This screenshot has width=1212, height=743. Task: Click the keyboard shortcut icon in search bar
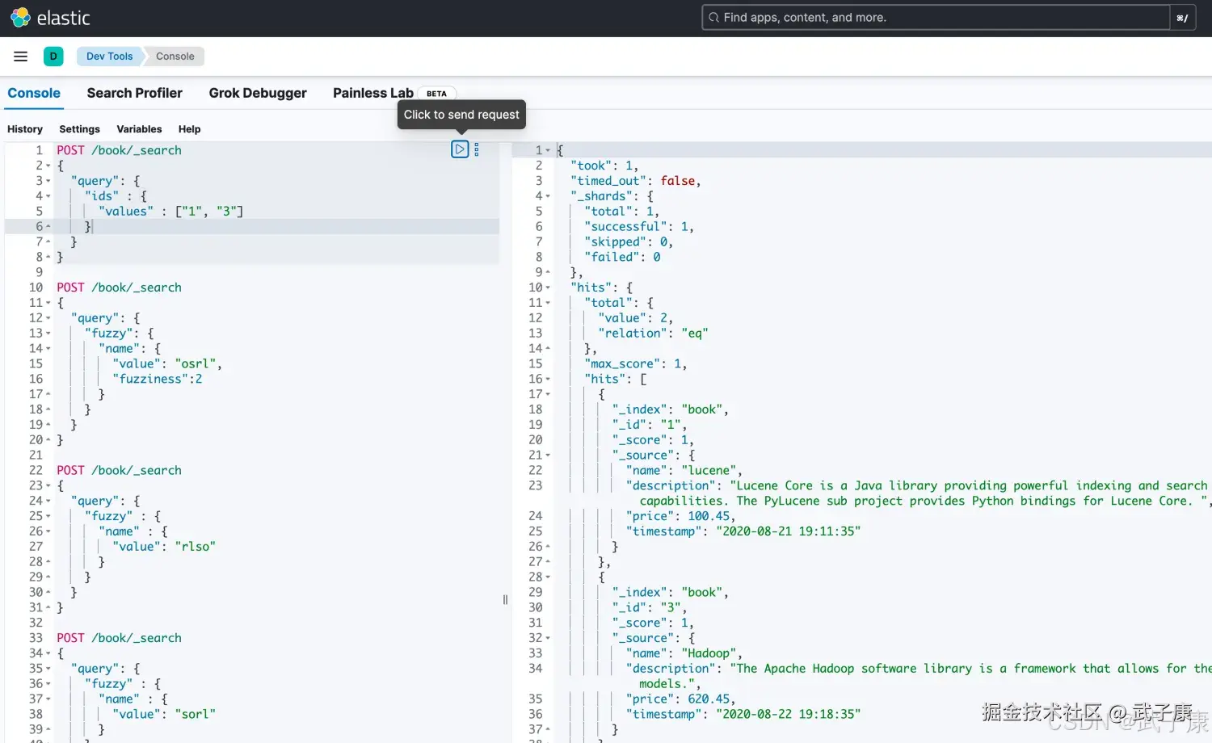[1181, 18]
